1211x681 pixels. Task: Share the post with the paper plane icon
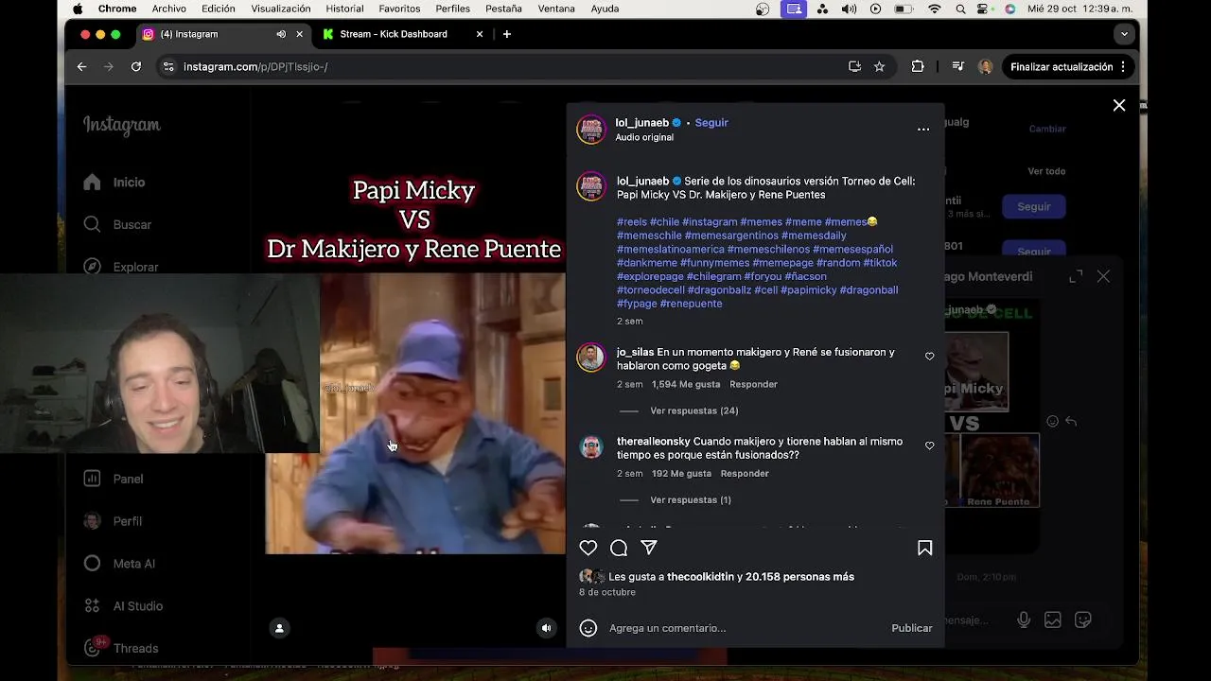click(x=649, y=548)
